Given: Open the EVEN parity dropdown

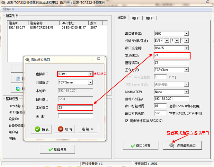Looking at the screenshot, I should [x=167, y=41].
